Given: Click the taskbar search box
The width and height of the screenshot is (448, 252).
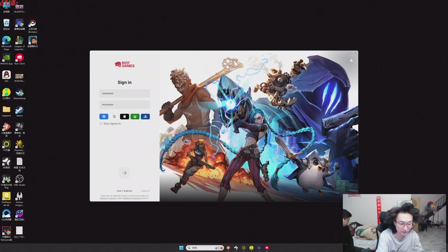Looking at the screenshot, I should click(204, 248).
